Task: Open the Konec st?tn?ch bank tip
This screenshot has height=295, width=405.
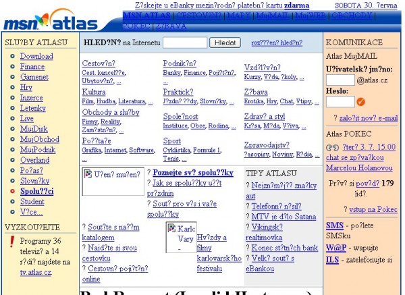Action: click(x=285, y=248)
